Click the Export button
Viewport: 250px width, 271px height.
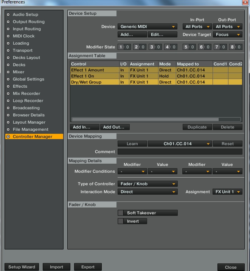click(x=88, y=267)
